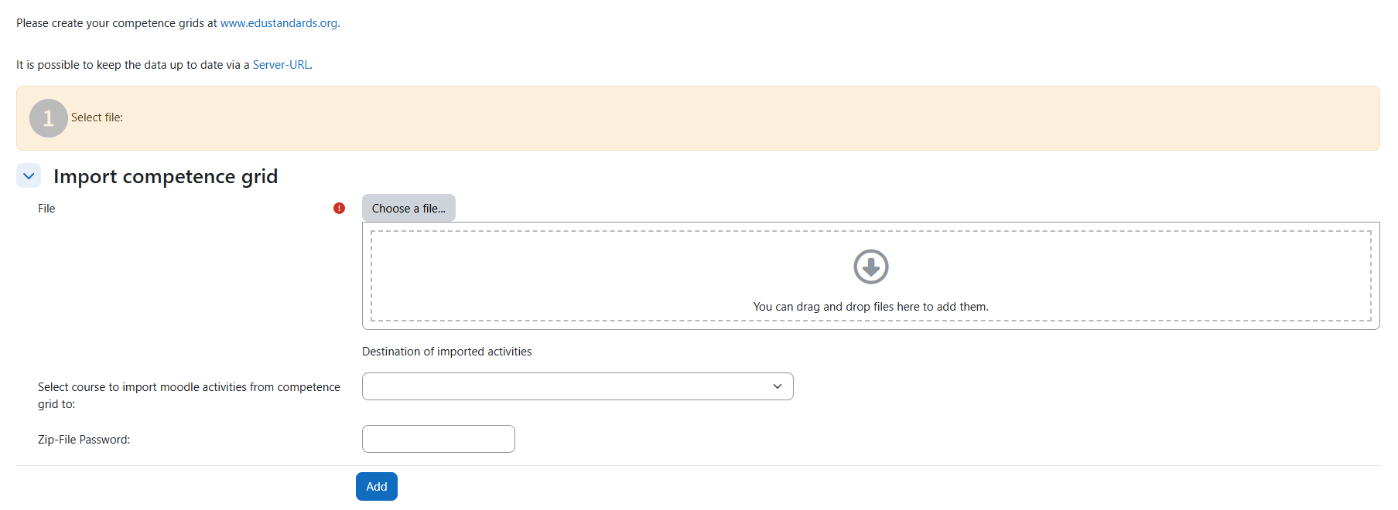Click 'Destination of imported activities' text
This screenshot has width=1398, height=510.
click(446, 352)
